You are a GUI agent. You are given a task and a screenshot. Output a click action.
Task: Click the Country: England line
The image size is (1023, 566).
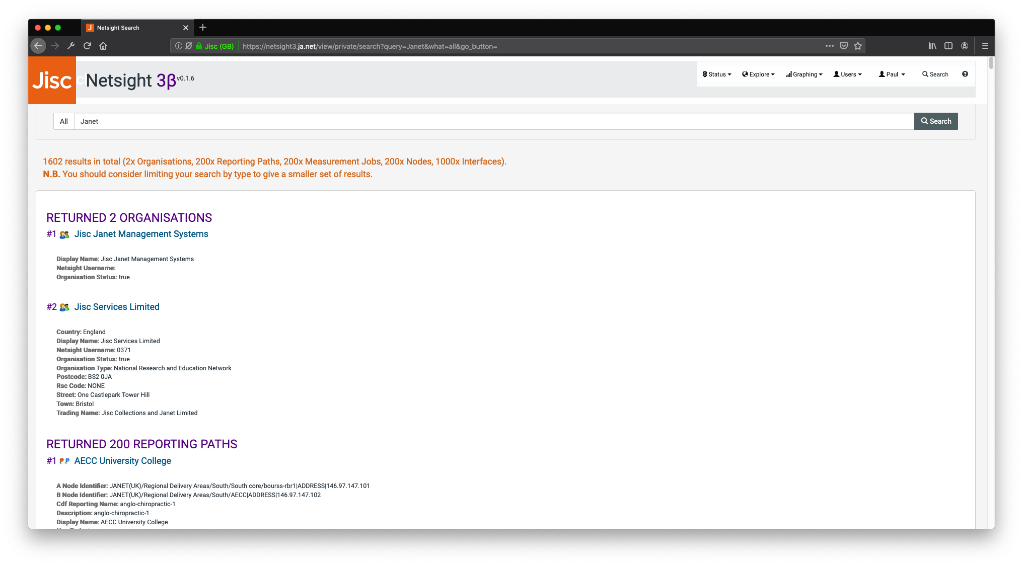(x=81, y=332)
